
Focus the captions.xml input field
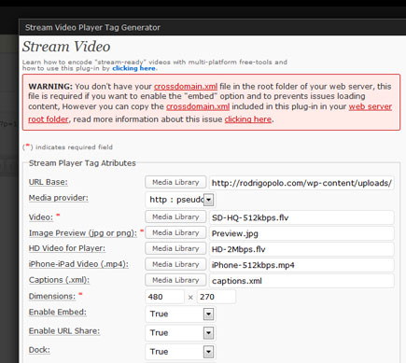tap(301, 281)
